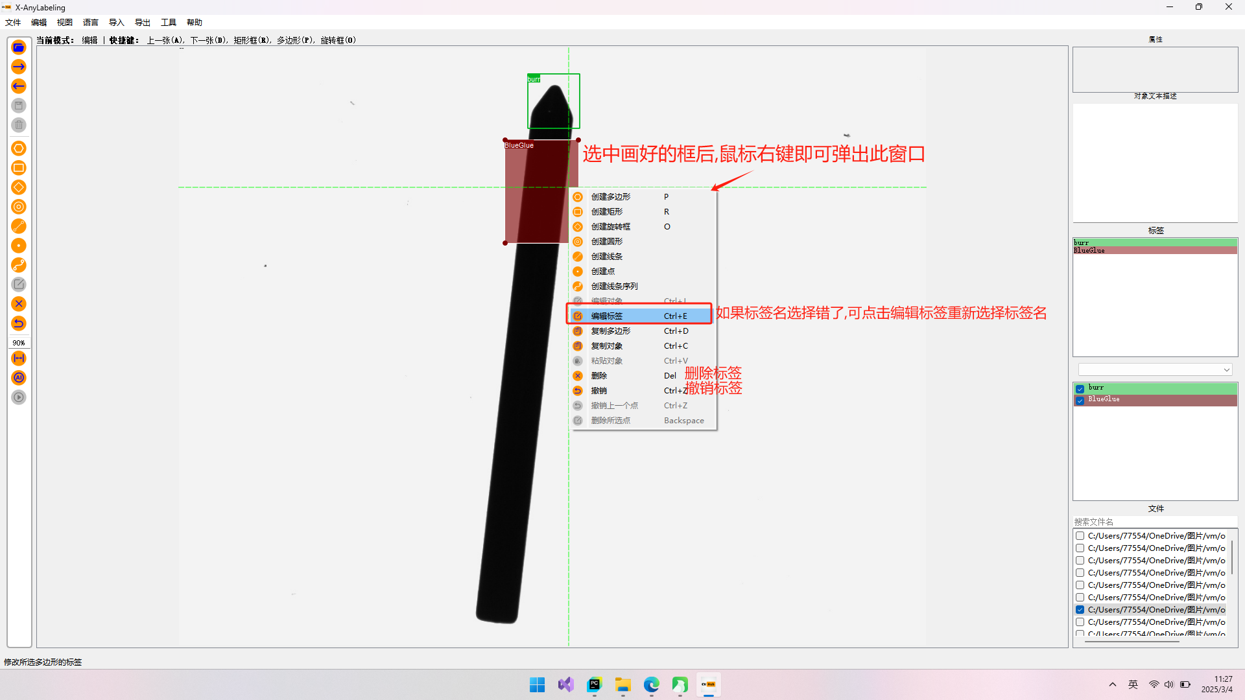Click the open folder toolbar icon
The image size is (1245, 700).
click(x=19, y=47)
